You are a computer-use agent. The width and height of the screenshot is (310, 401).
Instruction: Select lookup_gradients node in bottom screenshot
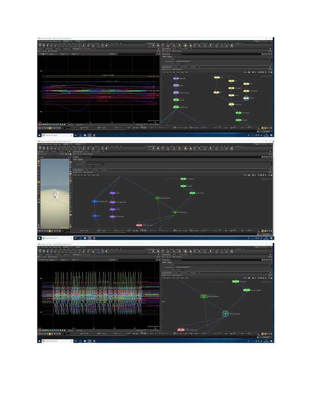click(x=204, y=296)
